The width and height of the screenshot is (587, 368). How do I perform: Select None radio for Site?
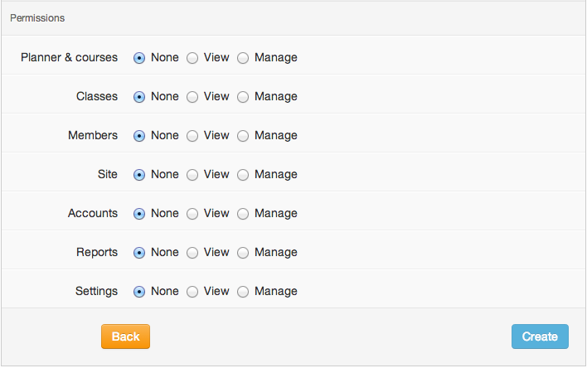[139, 175]
